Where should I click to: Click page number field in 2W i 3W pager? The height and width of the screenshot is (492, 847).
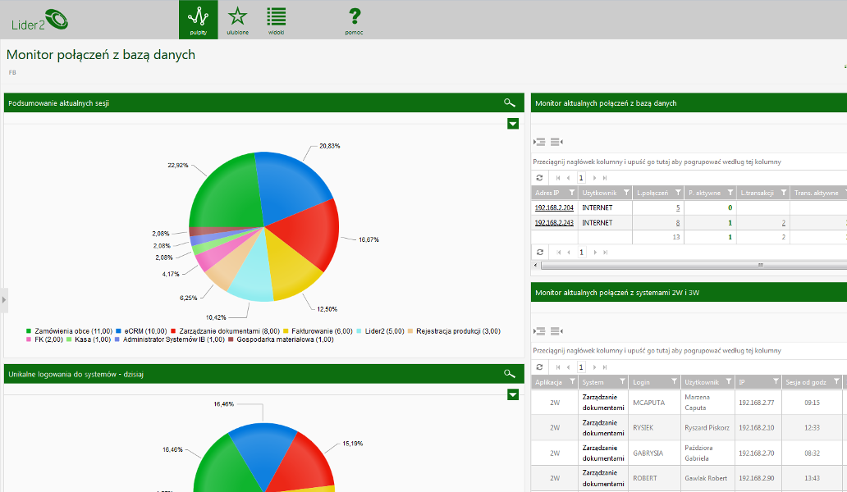point(581,367)
